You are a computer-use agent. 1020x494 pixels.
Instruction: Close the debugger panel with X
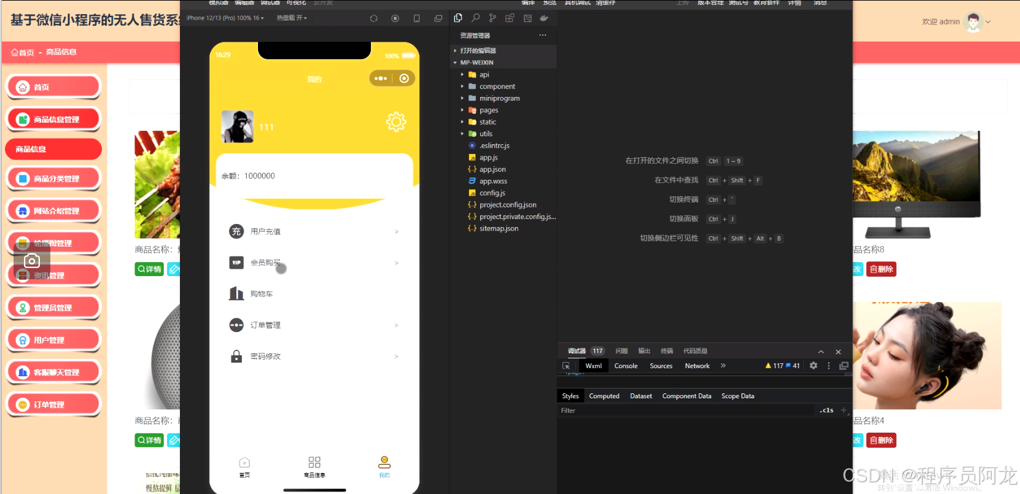coord(838,352)
